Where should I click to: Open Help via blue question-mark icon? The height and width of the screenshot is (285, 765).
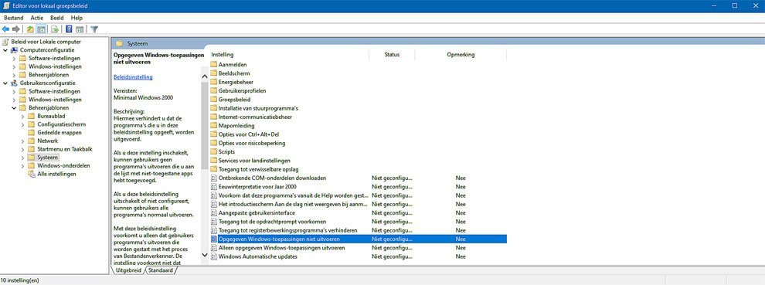[x=70, y=29]
